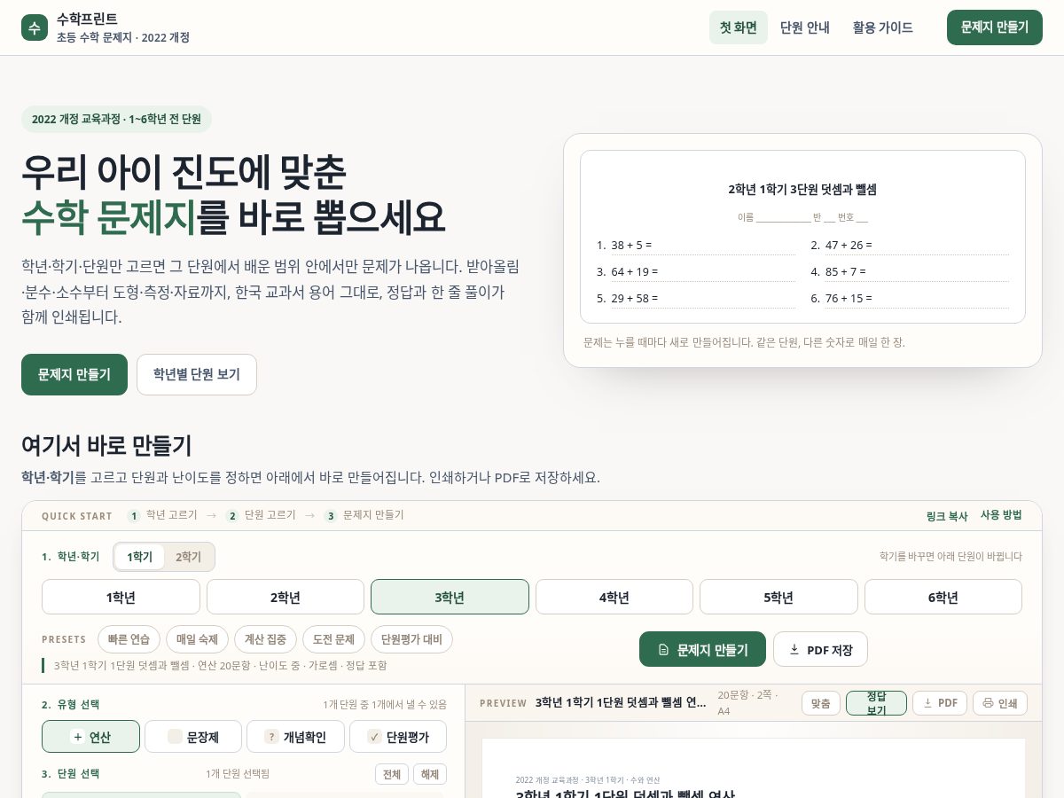Select 3학년 grade button
The width and height of the screenshot is (1064, 798).
(450, 597)
